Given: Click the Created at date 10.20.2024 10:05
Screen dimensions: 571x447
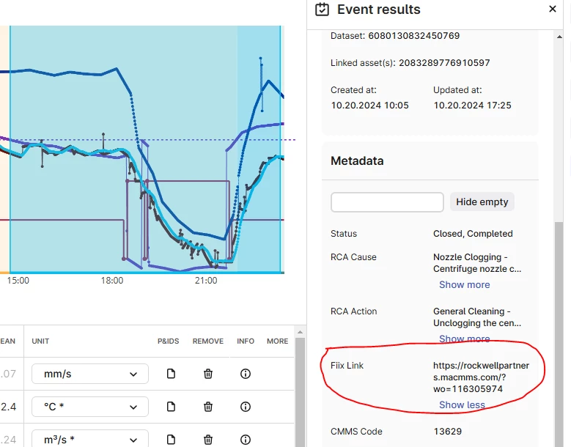Looking at the screenshot, I should point(369,106).
